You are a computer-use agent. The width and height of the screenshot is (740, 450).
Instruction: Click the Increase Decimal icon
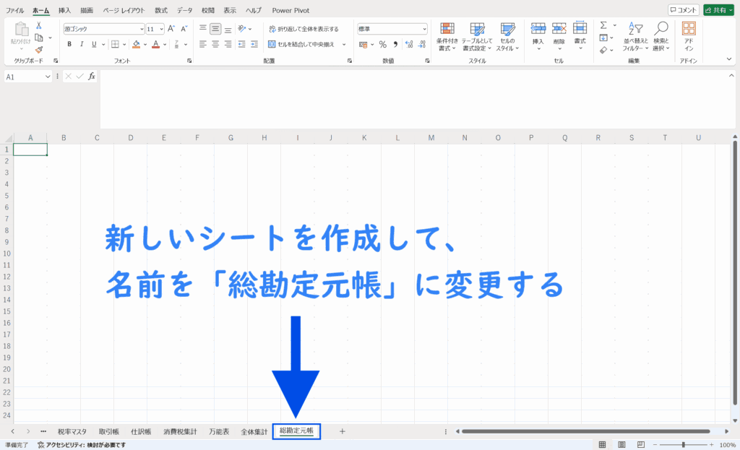pos(409,44)
